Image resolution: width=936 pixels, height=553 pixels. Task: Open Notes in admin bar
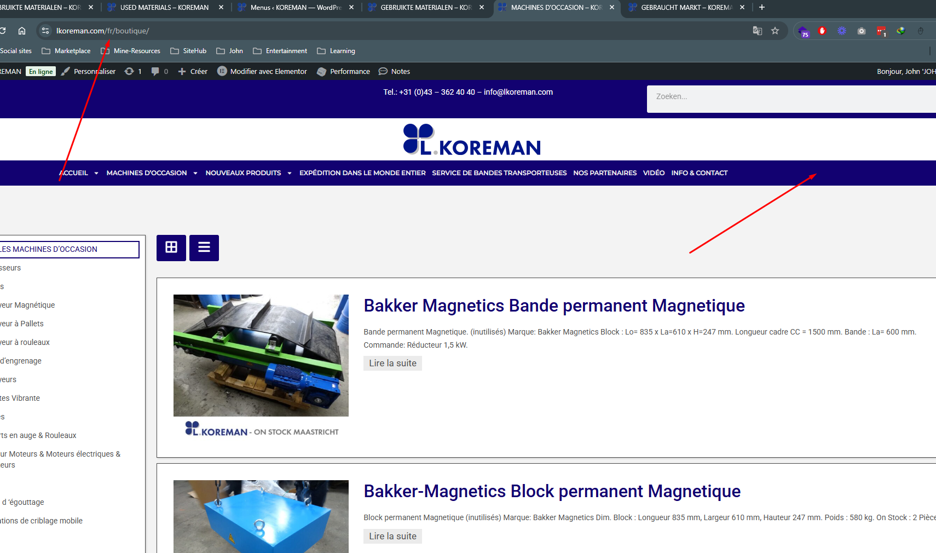pos(394,71)
